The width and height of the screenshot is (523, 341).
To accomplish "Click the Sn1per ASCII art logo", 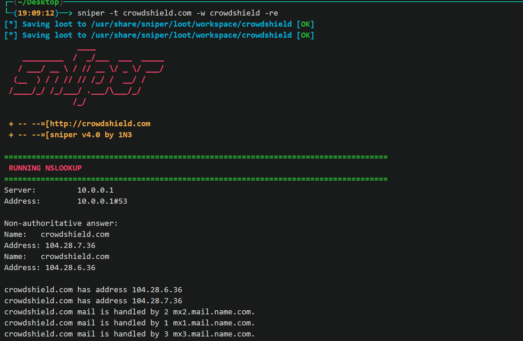I will point(87,76).
